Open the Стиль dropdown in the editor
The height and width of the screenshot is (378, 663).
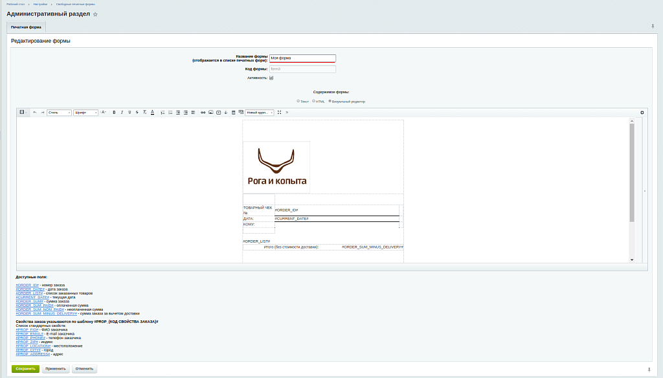58,113
